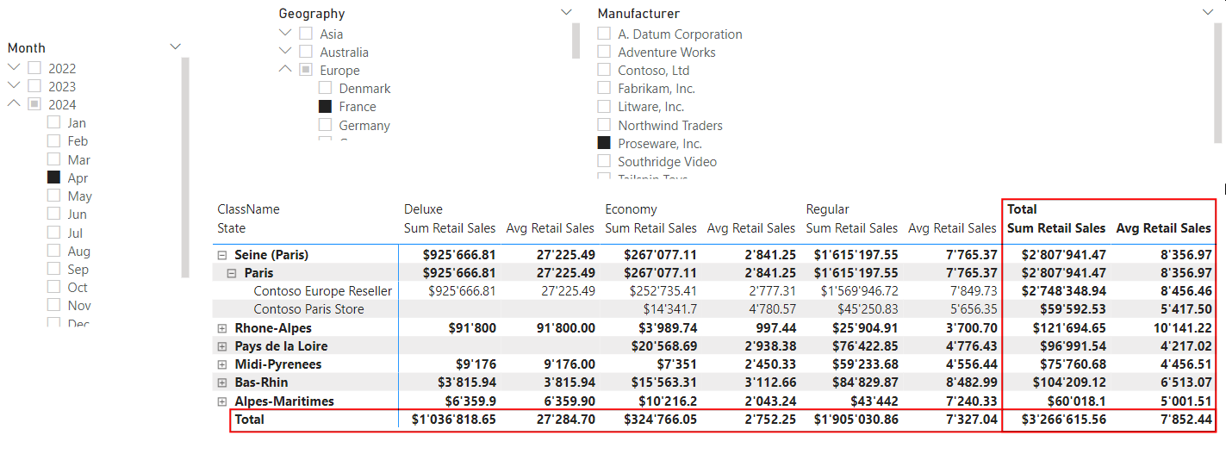Expand the 2022 year node

point(14,67)
